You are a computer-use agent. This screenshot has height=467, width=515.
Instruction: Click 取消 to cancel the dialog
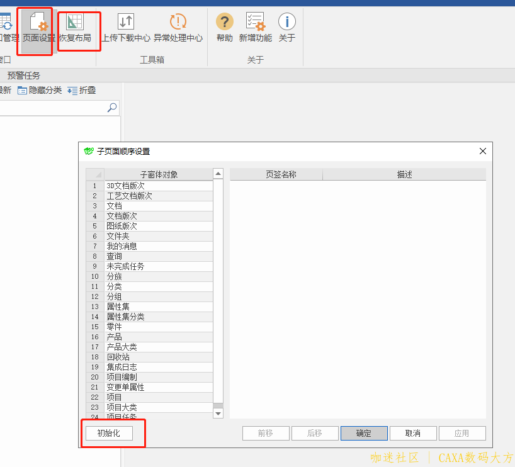pyautogui.click(x=412, y=433)
